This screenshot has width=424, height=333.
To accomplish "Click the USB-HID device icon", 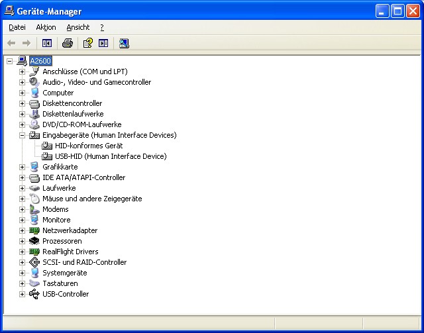I will 47,156.
